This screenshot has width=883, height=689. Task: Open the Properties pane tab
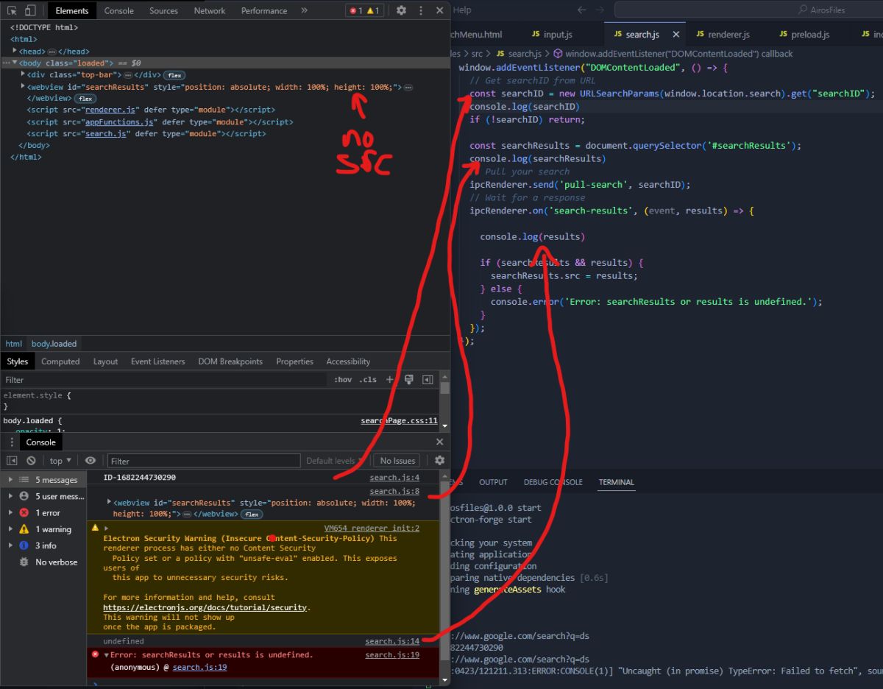click(294, 361)
